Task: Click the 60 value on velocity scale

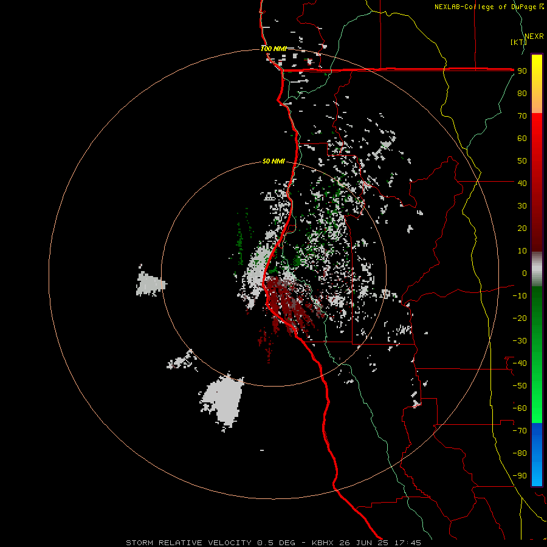Action: tap(522, 138)
